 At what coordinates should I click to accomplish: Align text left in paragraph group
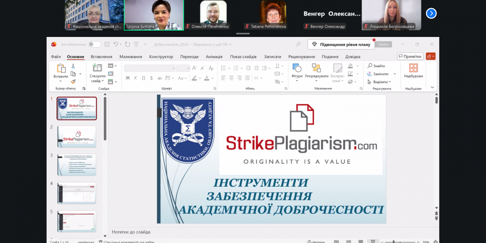tap(224, 78)
